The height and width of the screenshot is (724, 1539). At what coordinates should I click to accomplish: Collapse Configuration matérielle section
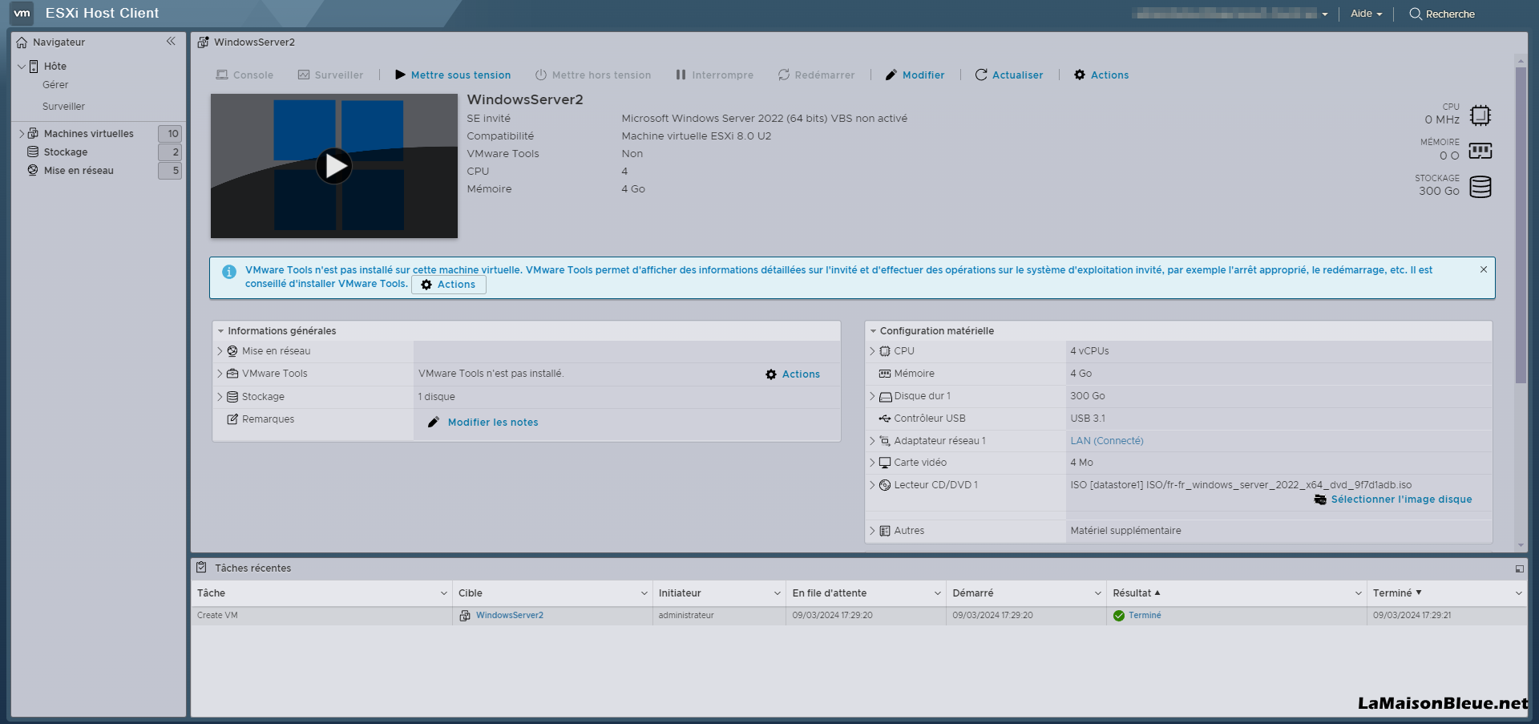coord(873,331)
